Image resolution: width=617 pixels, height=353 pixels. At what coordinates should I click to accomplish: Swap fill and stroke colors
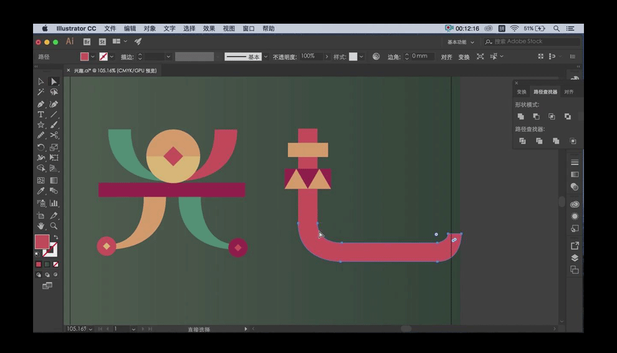tap(55, 237)
